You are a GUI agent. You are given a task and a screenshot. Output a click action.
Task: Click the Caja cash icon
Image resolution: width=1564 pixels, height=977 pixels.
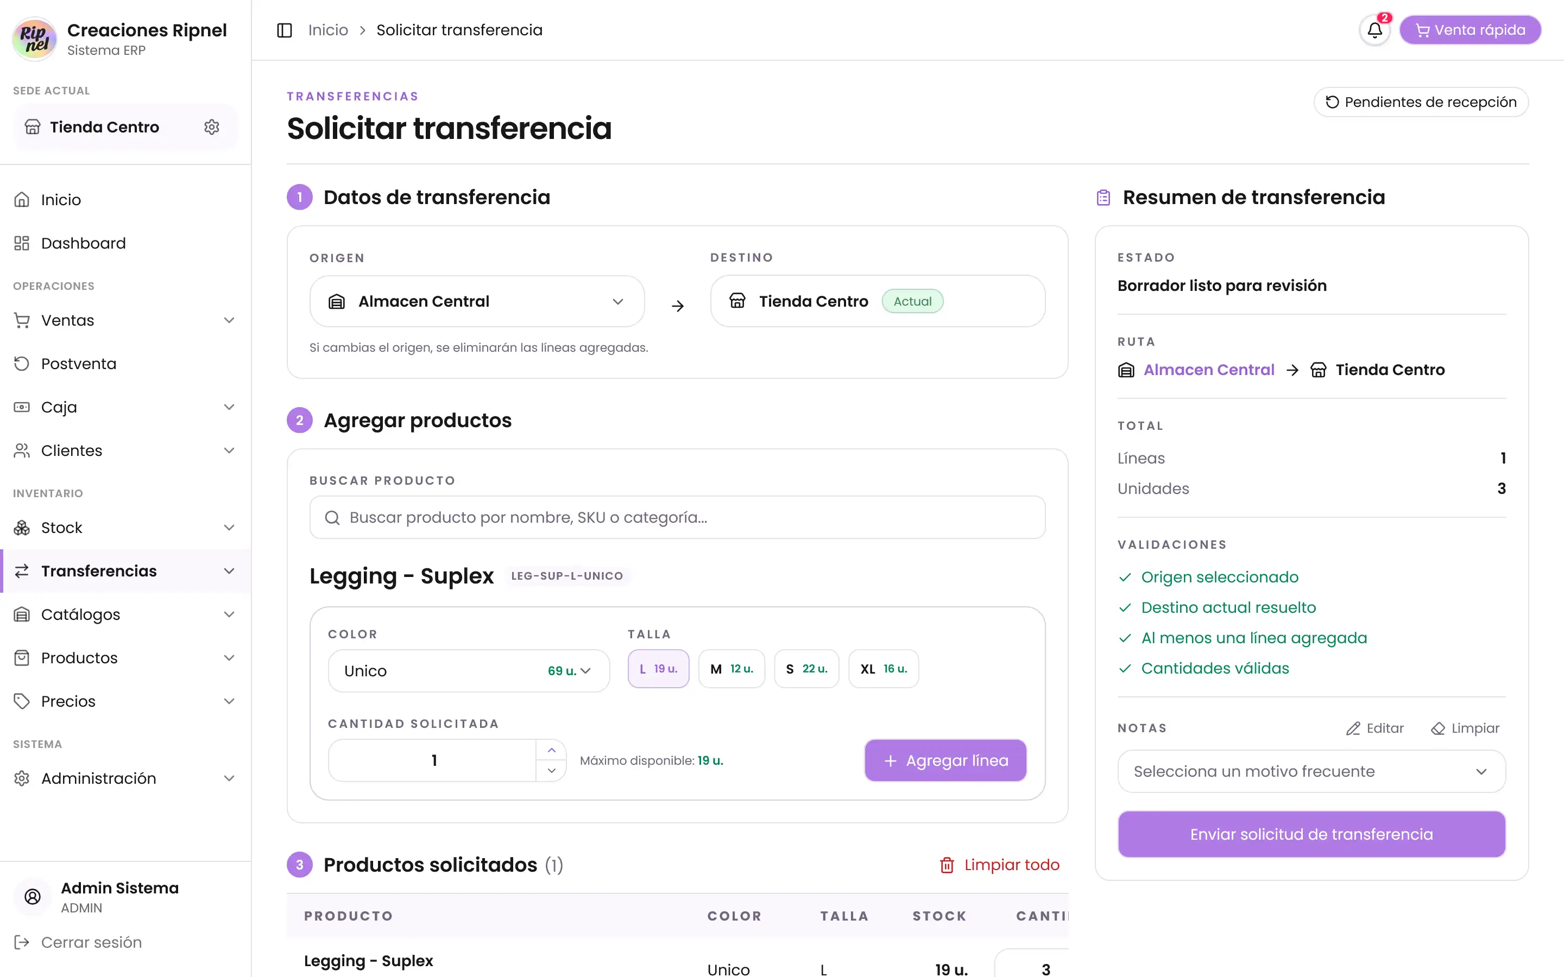tap(22, 407)
